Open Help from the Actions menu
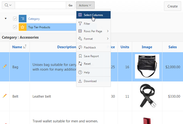 click(87, 72)
